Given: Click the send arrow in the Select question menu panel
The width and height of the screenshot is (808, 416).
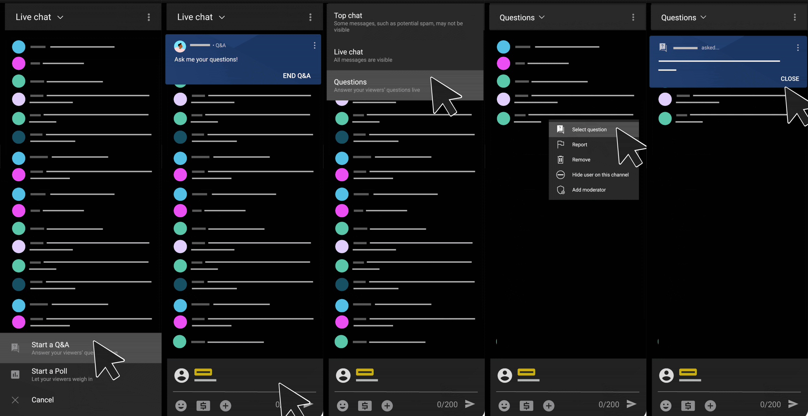Looking at the screenshot, I should 632,404.
